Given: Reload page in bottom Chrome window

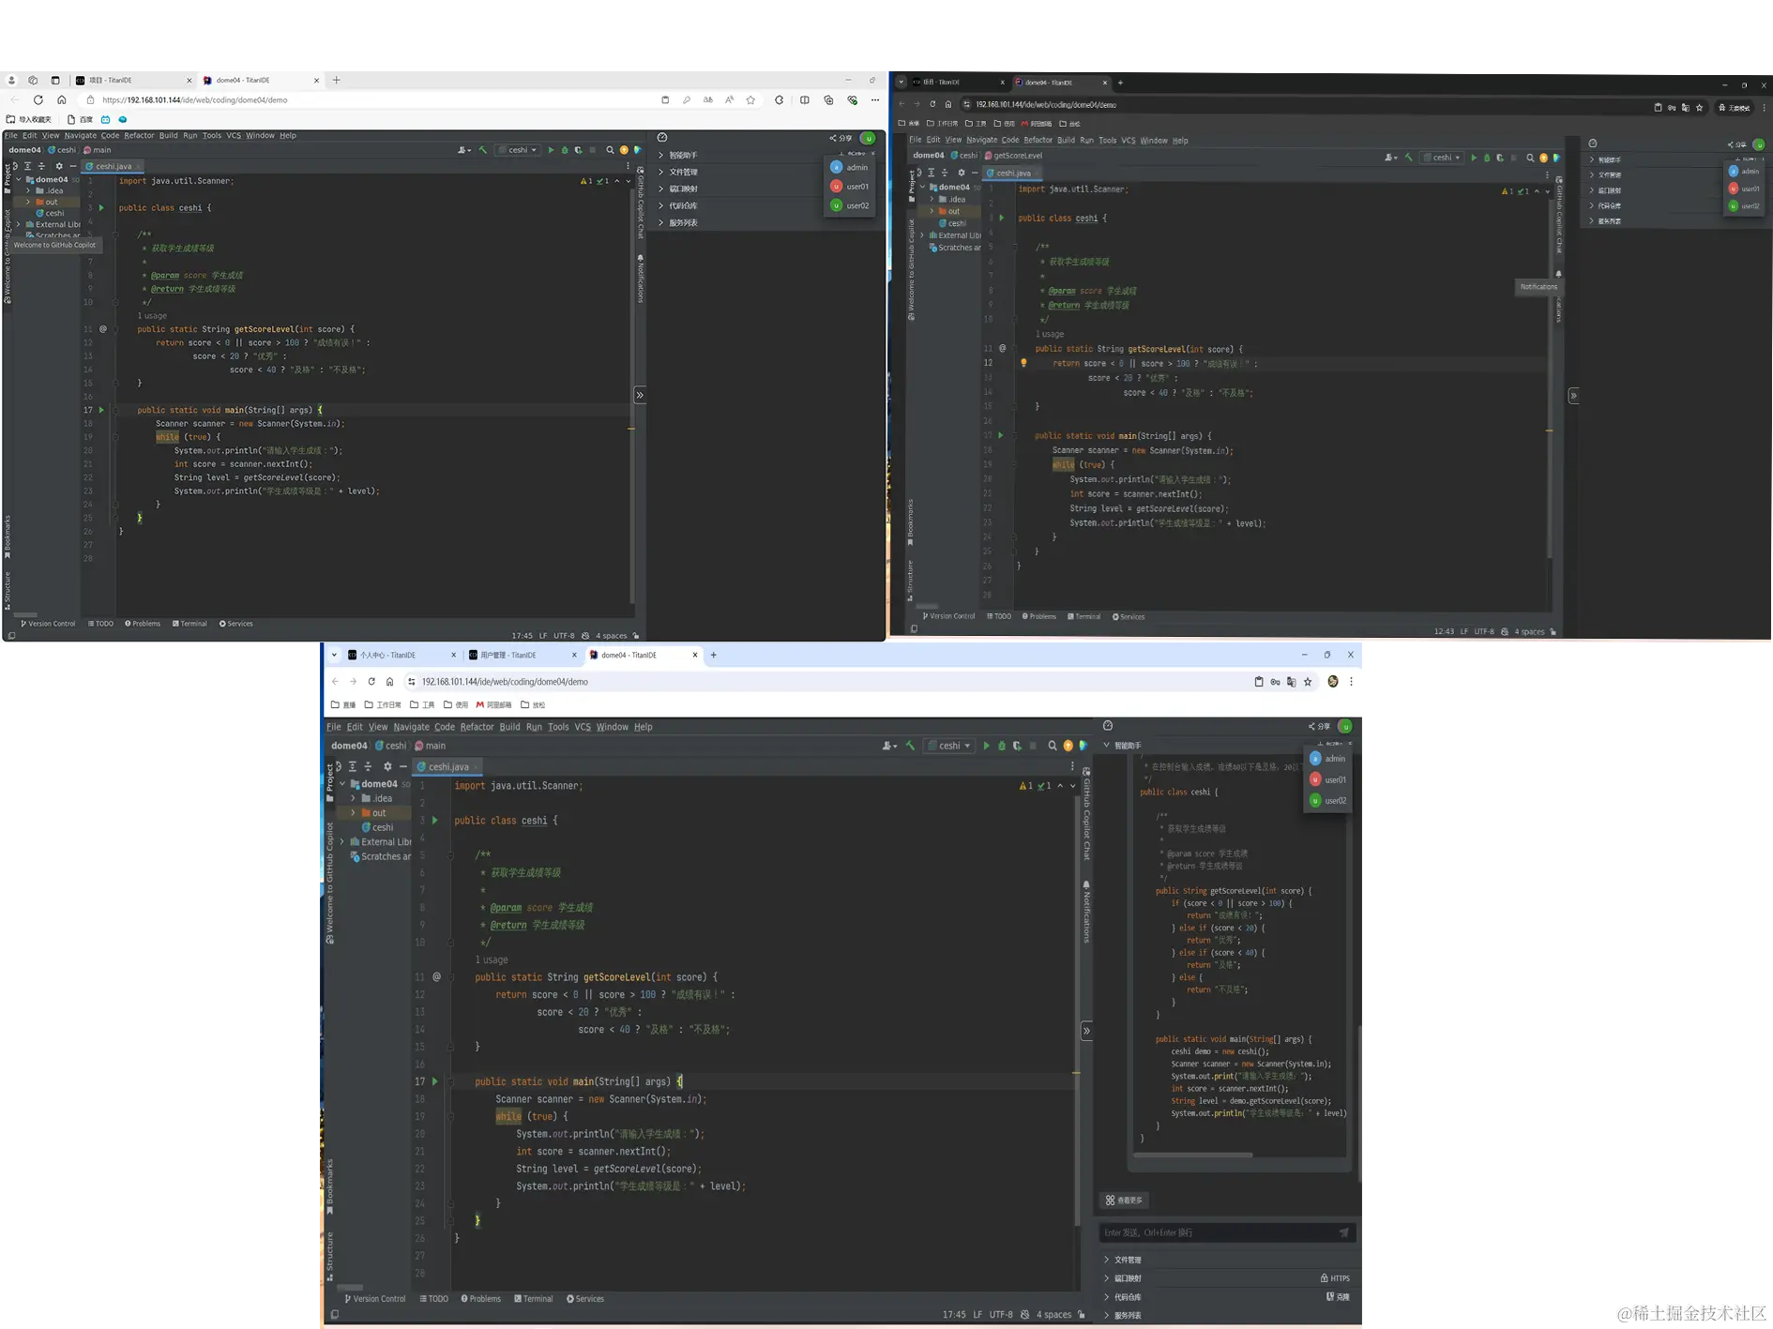Looking at the screenshot, I should click(x=371, y=682).
